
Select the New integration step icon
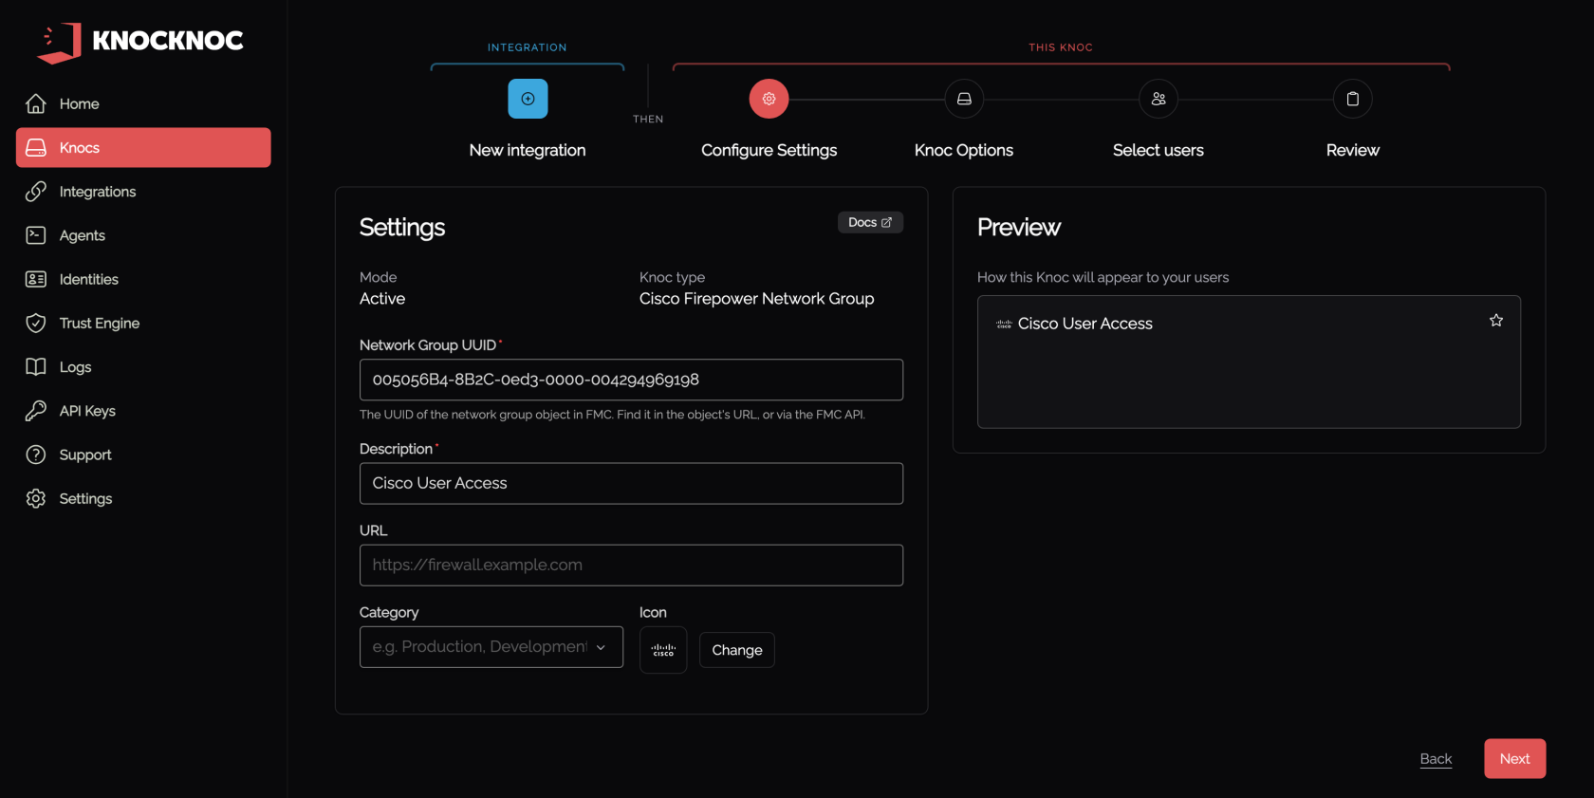(x=528, y=99)
